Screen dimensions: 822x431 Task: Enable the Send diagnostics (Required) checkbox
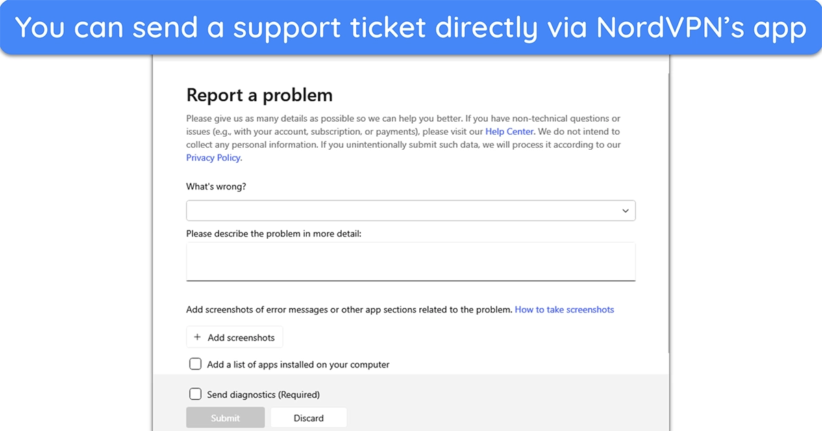click(195, 394)
